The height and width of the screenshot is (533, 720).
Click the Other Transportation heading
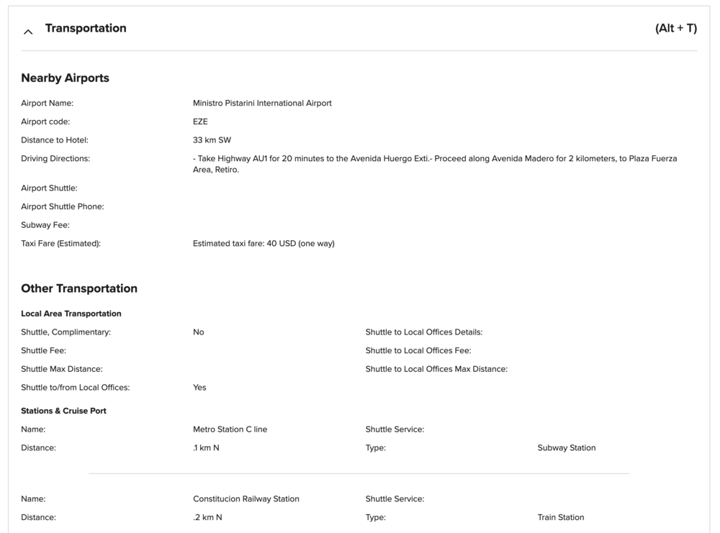point(79,288)
